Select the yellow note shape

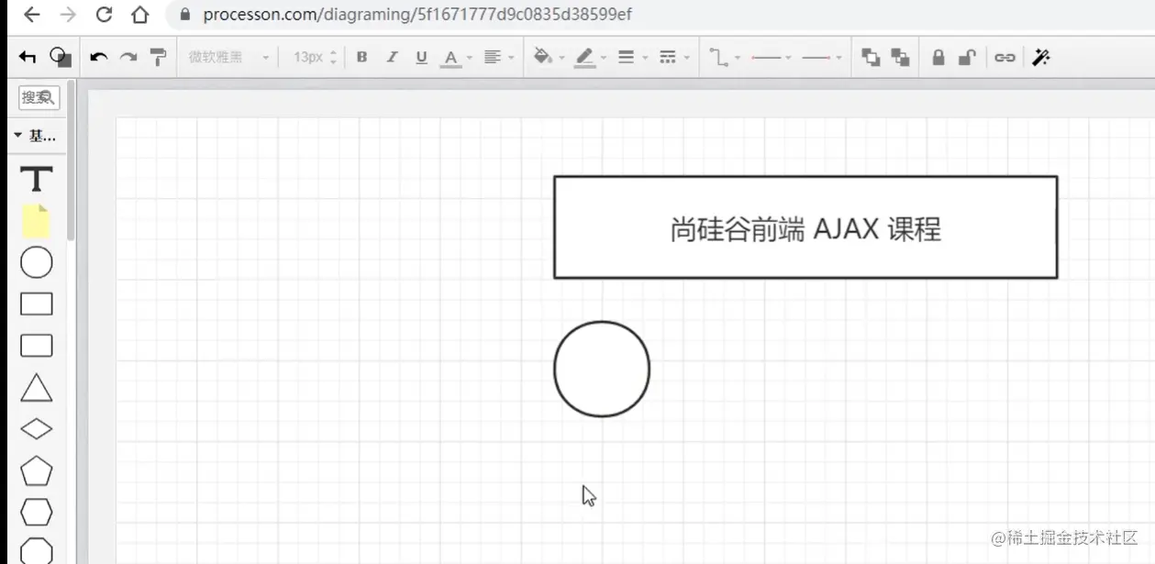point(36,221)
